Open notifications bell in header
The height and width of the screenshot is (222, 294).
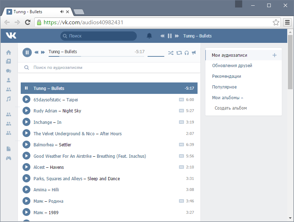(149, 36)
